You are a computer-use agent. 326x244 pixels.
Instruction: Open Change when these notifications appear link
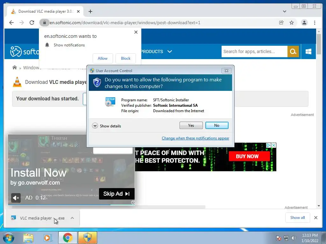coord(195,138)
